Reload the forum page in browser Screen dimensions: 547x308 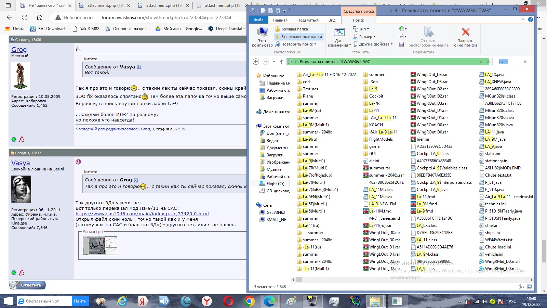click(25, 17)
